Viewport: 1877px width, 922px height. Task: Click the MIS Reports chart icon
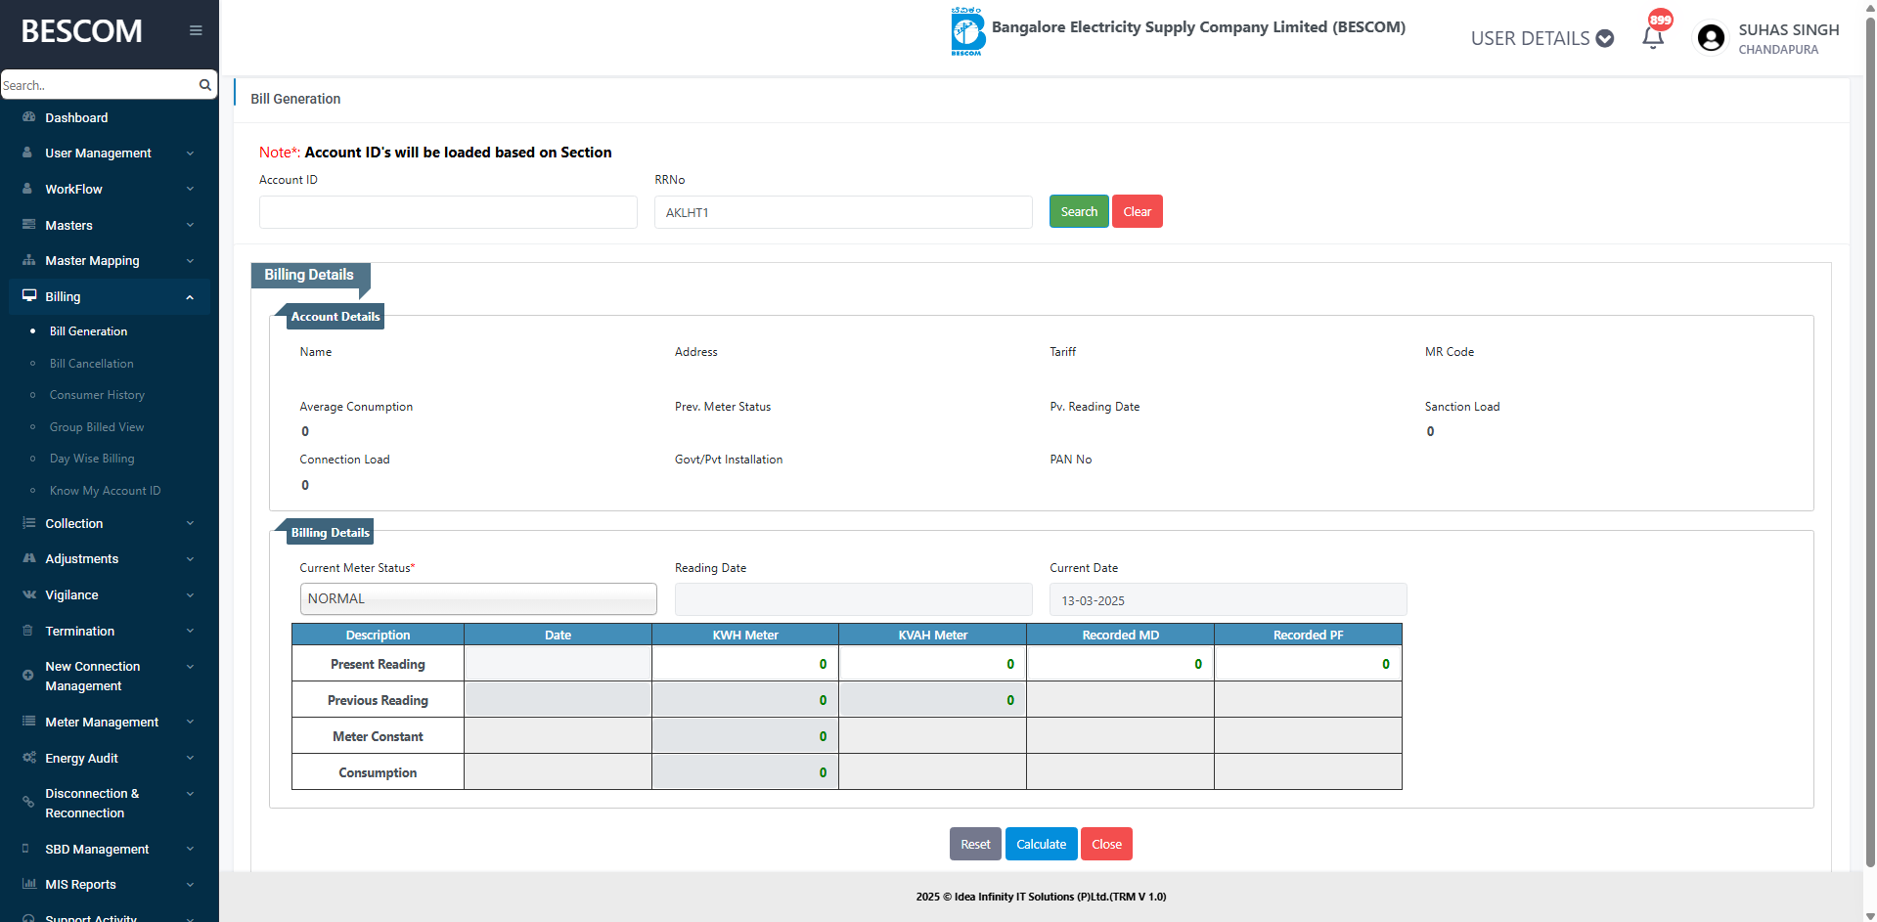pyautogui.click(x=28, y=884)
